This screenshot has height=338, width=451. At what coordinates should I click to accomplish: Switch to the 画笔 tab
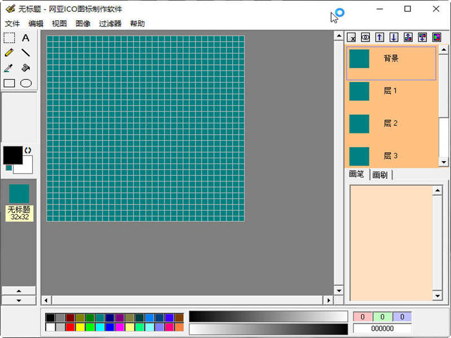[357, 174]
